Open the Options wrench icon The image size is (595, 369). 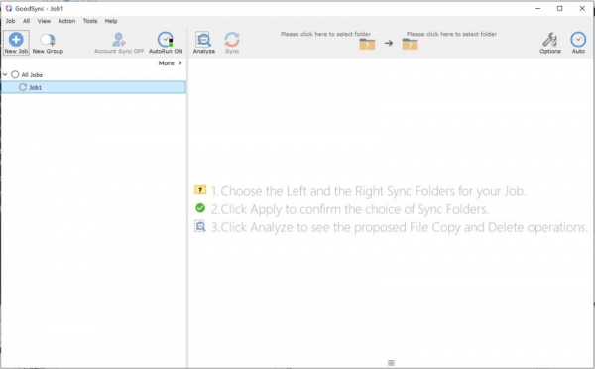click(549, 39)
